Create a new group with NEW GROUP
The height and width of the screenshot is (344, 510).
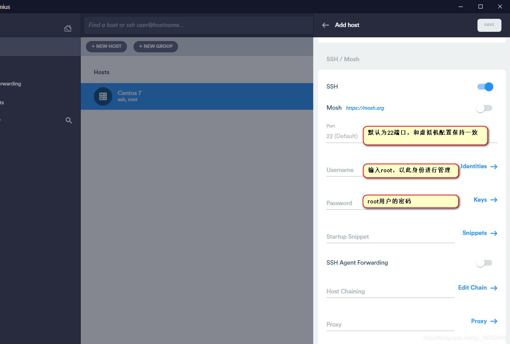(156, 47)
